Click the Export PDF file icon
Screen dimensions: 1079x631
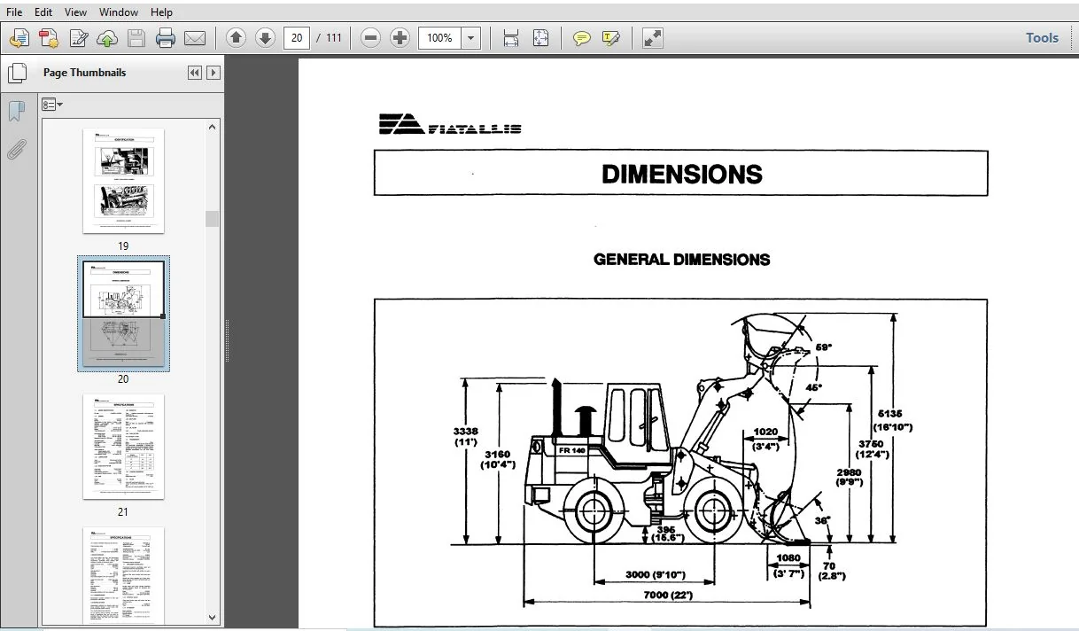click(49, 38)
